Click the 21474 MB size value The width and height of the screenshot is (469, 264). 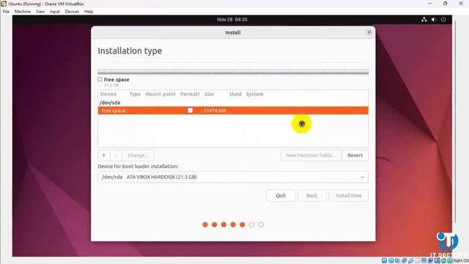215,111
